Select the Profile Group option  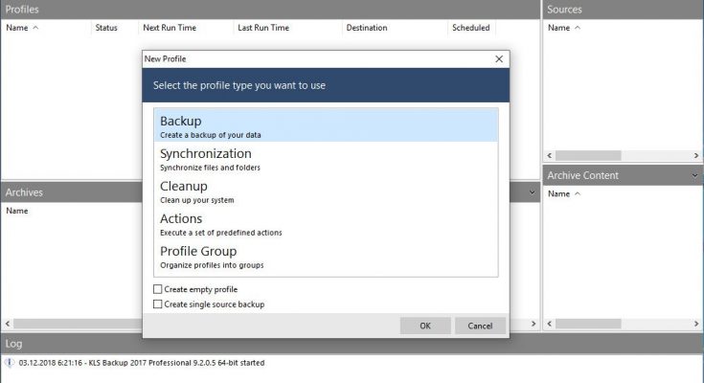coord(326,256)
